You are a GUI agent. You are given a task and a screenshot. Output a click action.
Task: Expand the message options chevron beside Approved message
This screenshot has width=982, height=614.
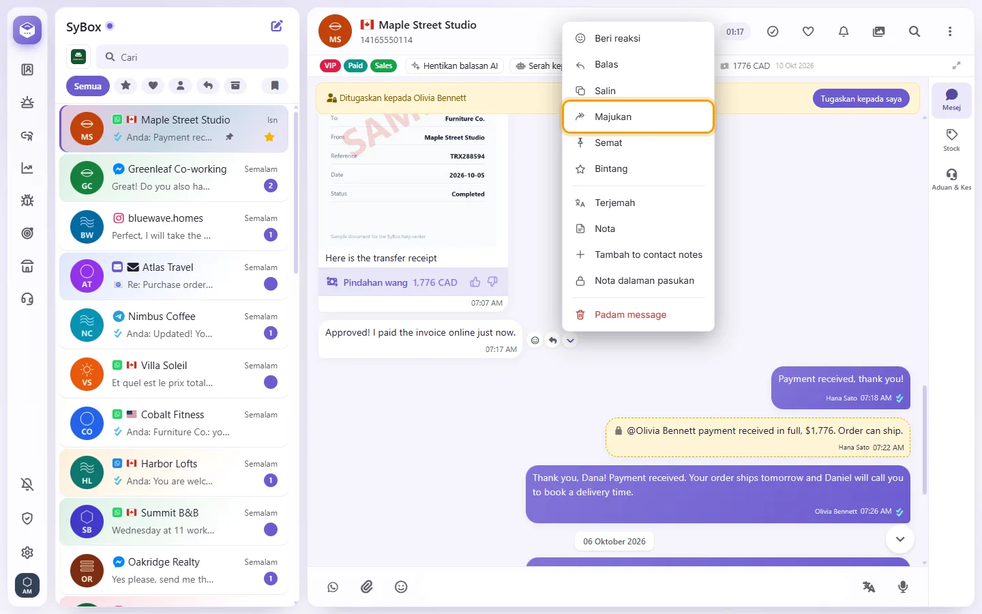pyautogui.click(x=570, y=340)
